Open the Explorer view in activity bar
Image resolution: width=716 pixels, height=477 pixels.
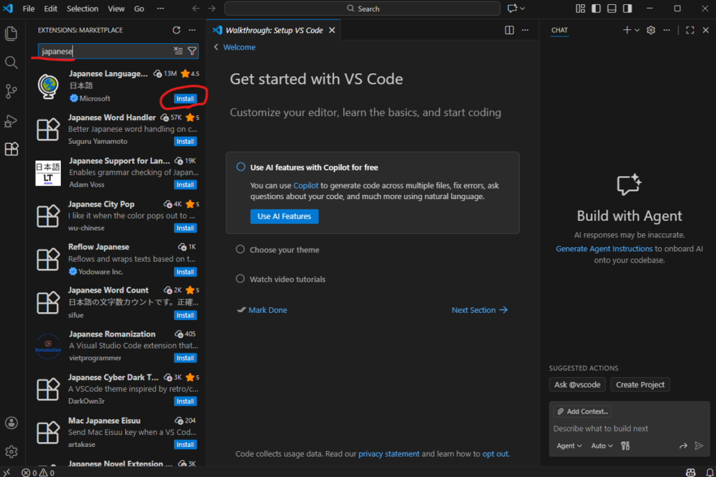click(11, 34)
